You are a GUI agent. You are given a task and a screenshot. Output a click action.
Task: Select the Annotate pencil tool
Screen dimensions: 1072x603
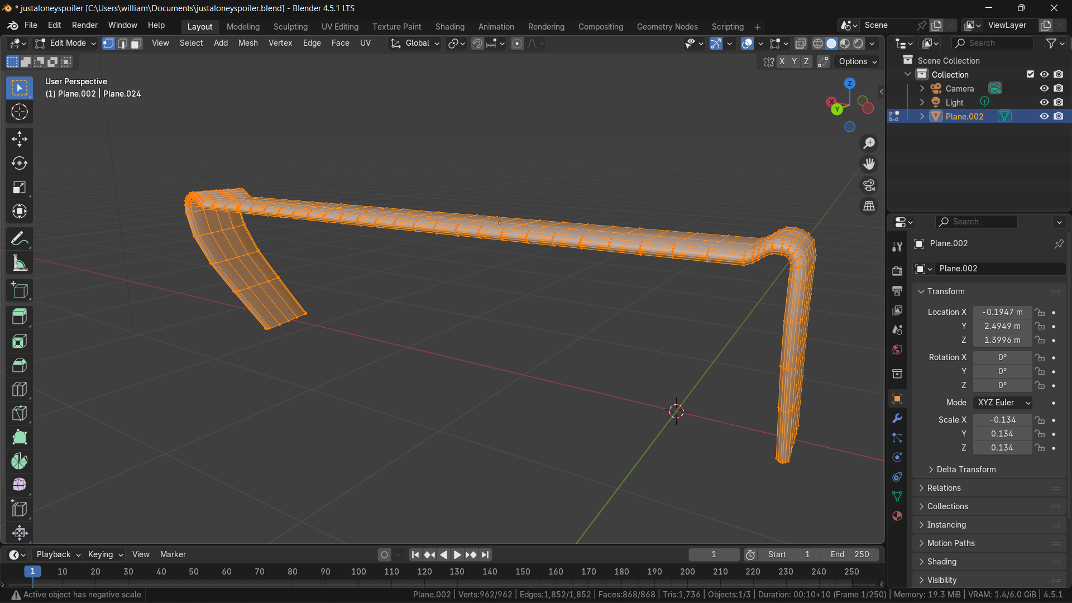pyautogui.click(x=20, y=239)
